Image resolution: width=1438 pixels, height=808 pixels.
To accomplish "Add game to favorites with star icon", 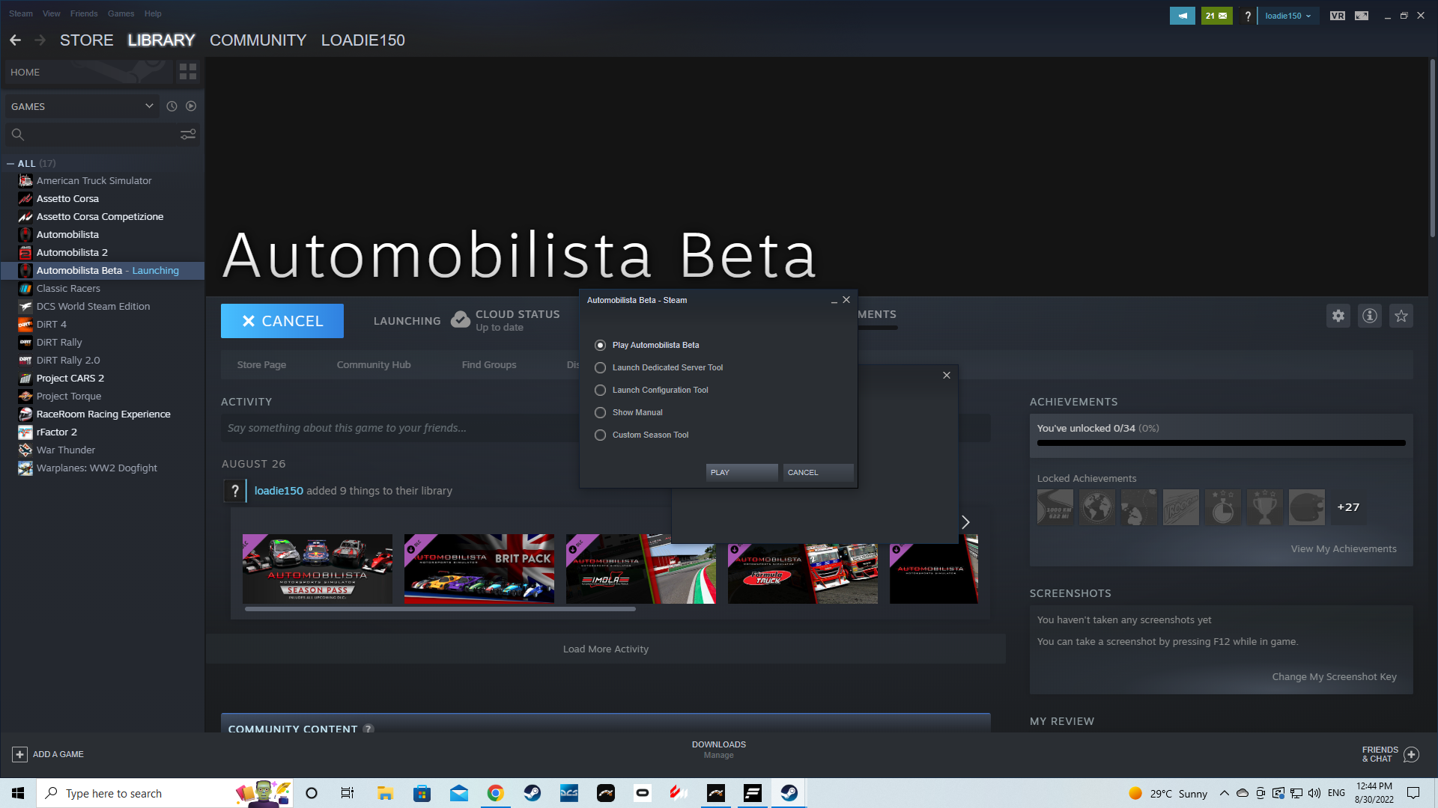I will tap(1401, 316).
